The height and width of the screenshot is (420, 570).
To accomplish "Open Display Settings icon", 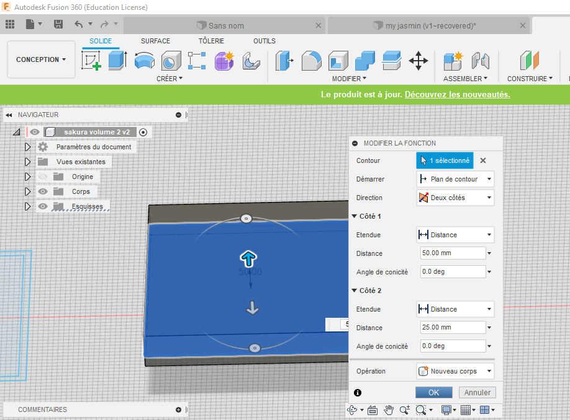I will (x=446, y=410).
